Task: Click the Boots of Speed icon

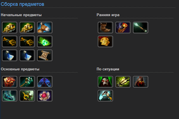Action: click(105, 28)
